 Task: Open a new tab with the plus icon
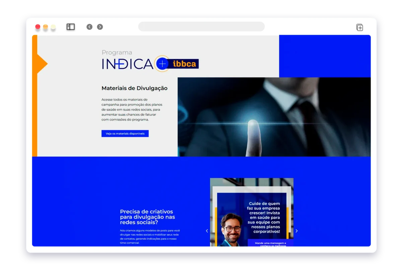point(359,28)
